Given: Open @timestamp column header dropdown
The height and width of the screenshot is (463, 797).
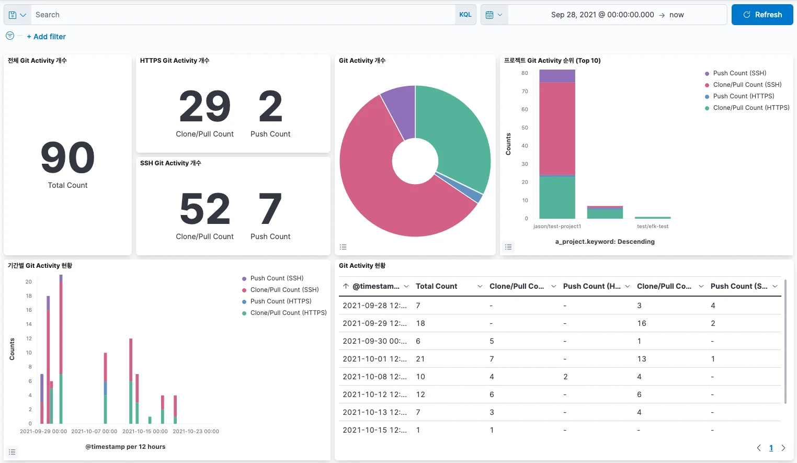Looking at the screenshot, I should pos(406,287).
